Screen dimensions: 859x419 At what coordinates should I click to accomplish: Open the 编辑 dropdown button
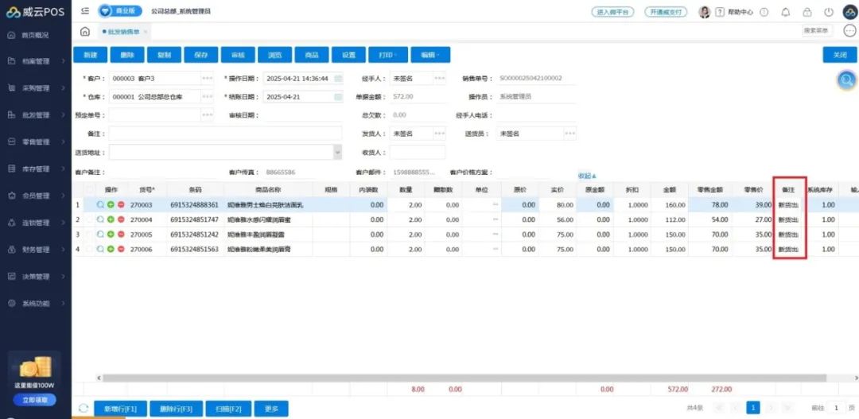431,55
